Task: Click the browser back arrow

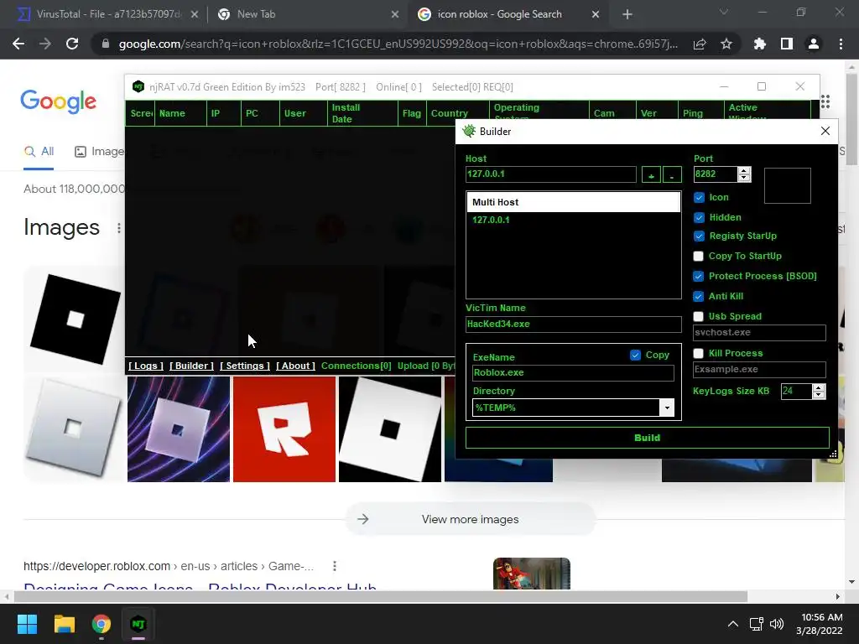Action: tap(18, 44)
